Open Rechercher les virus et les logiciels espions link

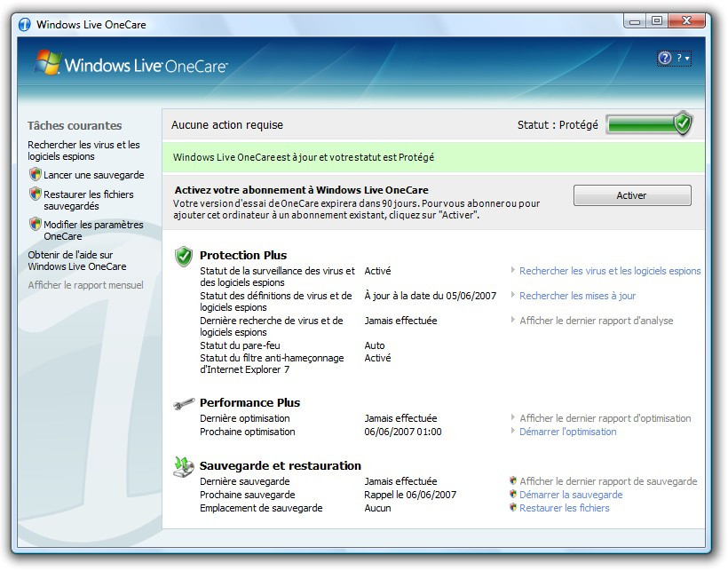609,271
